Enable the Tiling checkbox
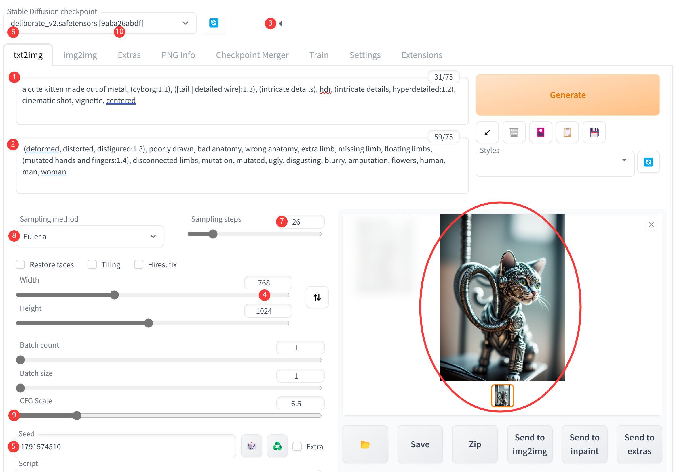The height and width of the screenshot is (472, 675). pos(92,264)
